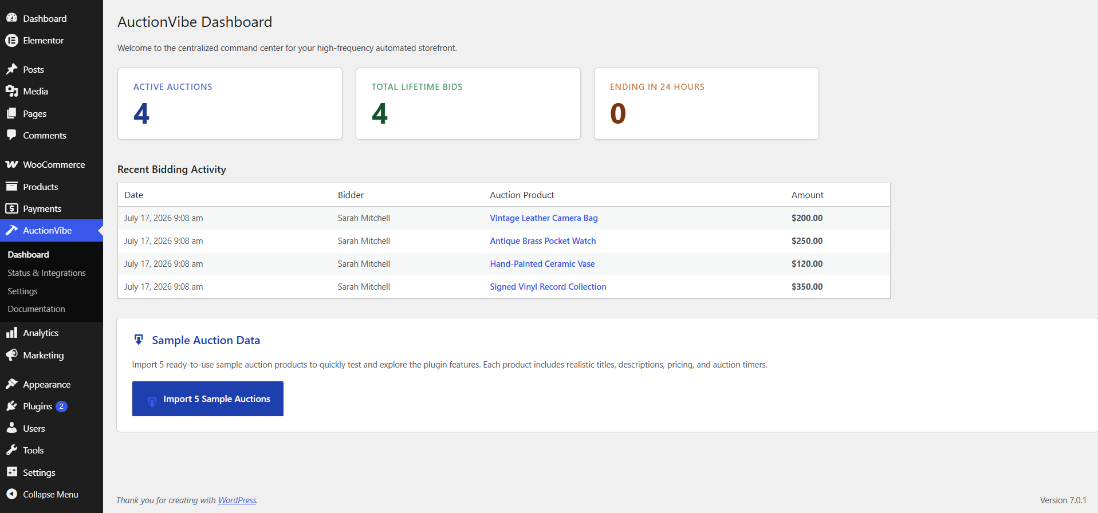
Task: Click the AuctionVibe hammer icon
Action: pos(11,230)
